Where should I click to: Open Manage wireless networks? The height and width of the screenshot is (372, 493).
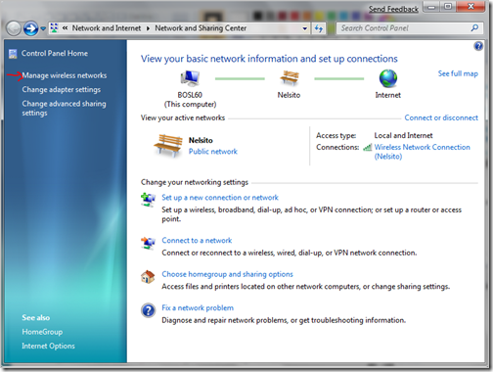coord(65,75)
